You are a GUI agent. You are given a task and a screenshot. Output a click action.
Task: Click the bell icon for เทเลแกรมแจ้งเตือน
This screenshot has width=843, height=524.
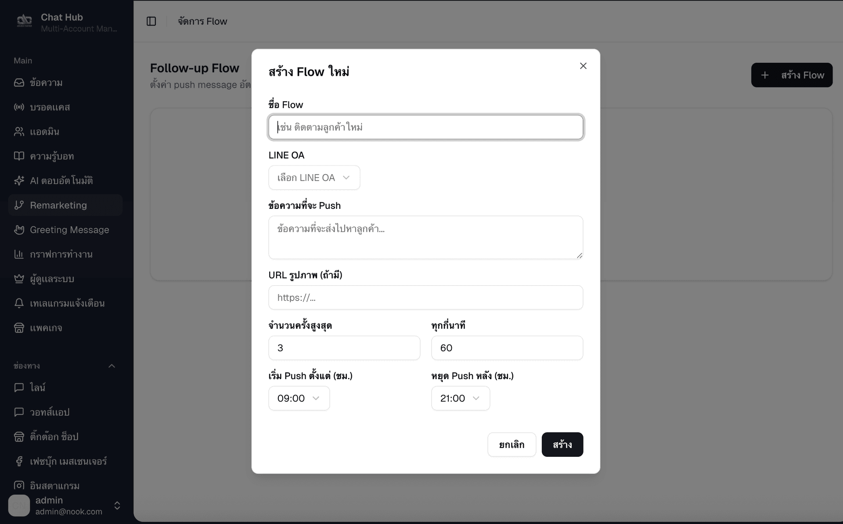click(x=19, y=303)
